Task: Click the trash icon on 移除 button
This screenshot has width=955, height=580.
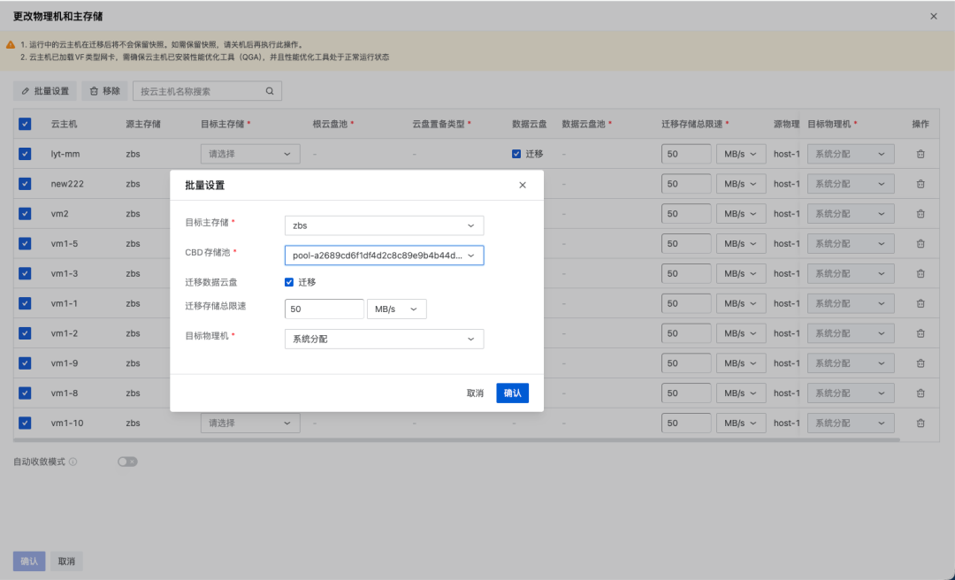Action: coord(95,90)
